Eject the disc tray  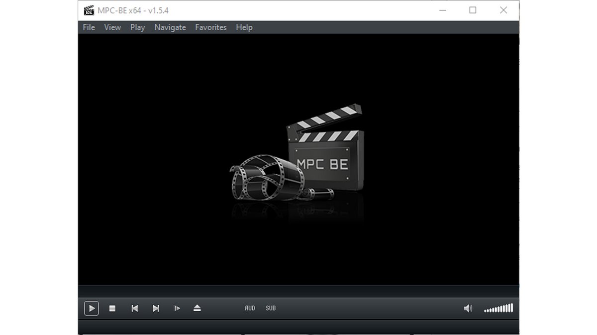click(197, 308)
